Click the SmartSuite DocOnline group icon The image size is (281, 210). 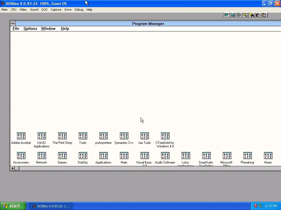coord(206,156)
